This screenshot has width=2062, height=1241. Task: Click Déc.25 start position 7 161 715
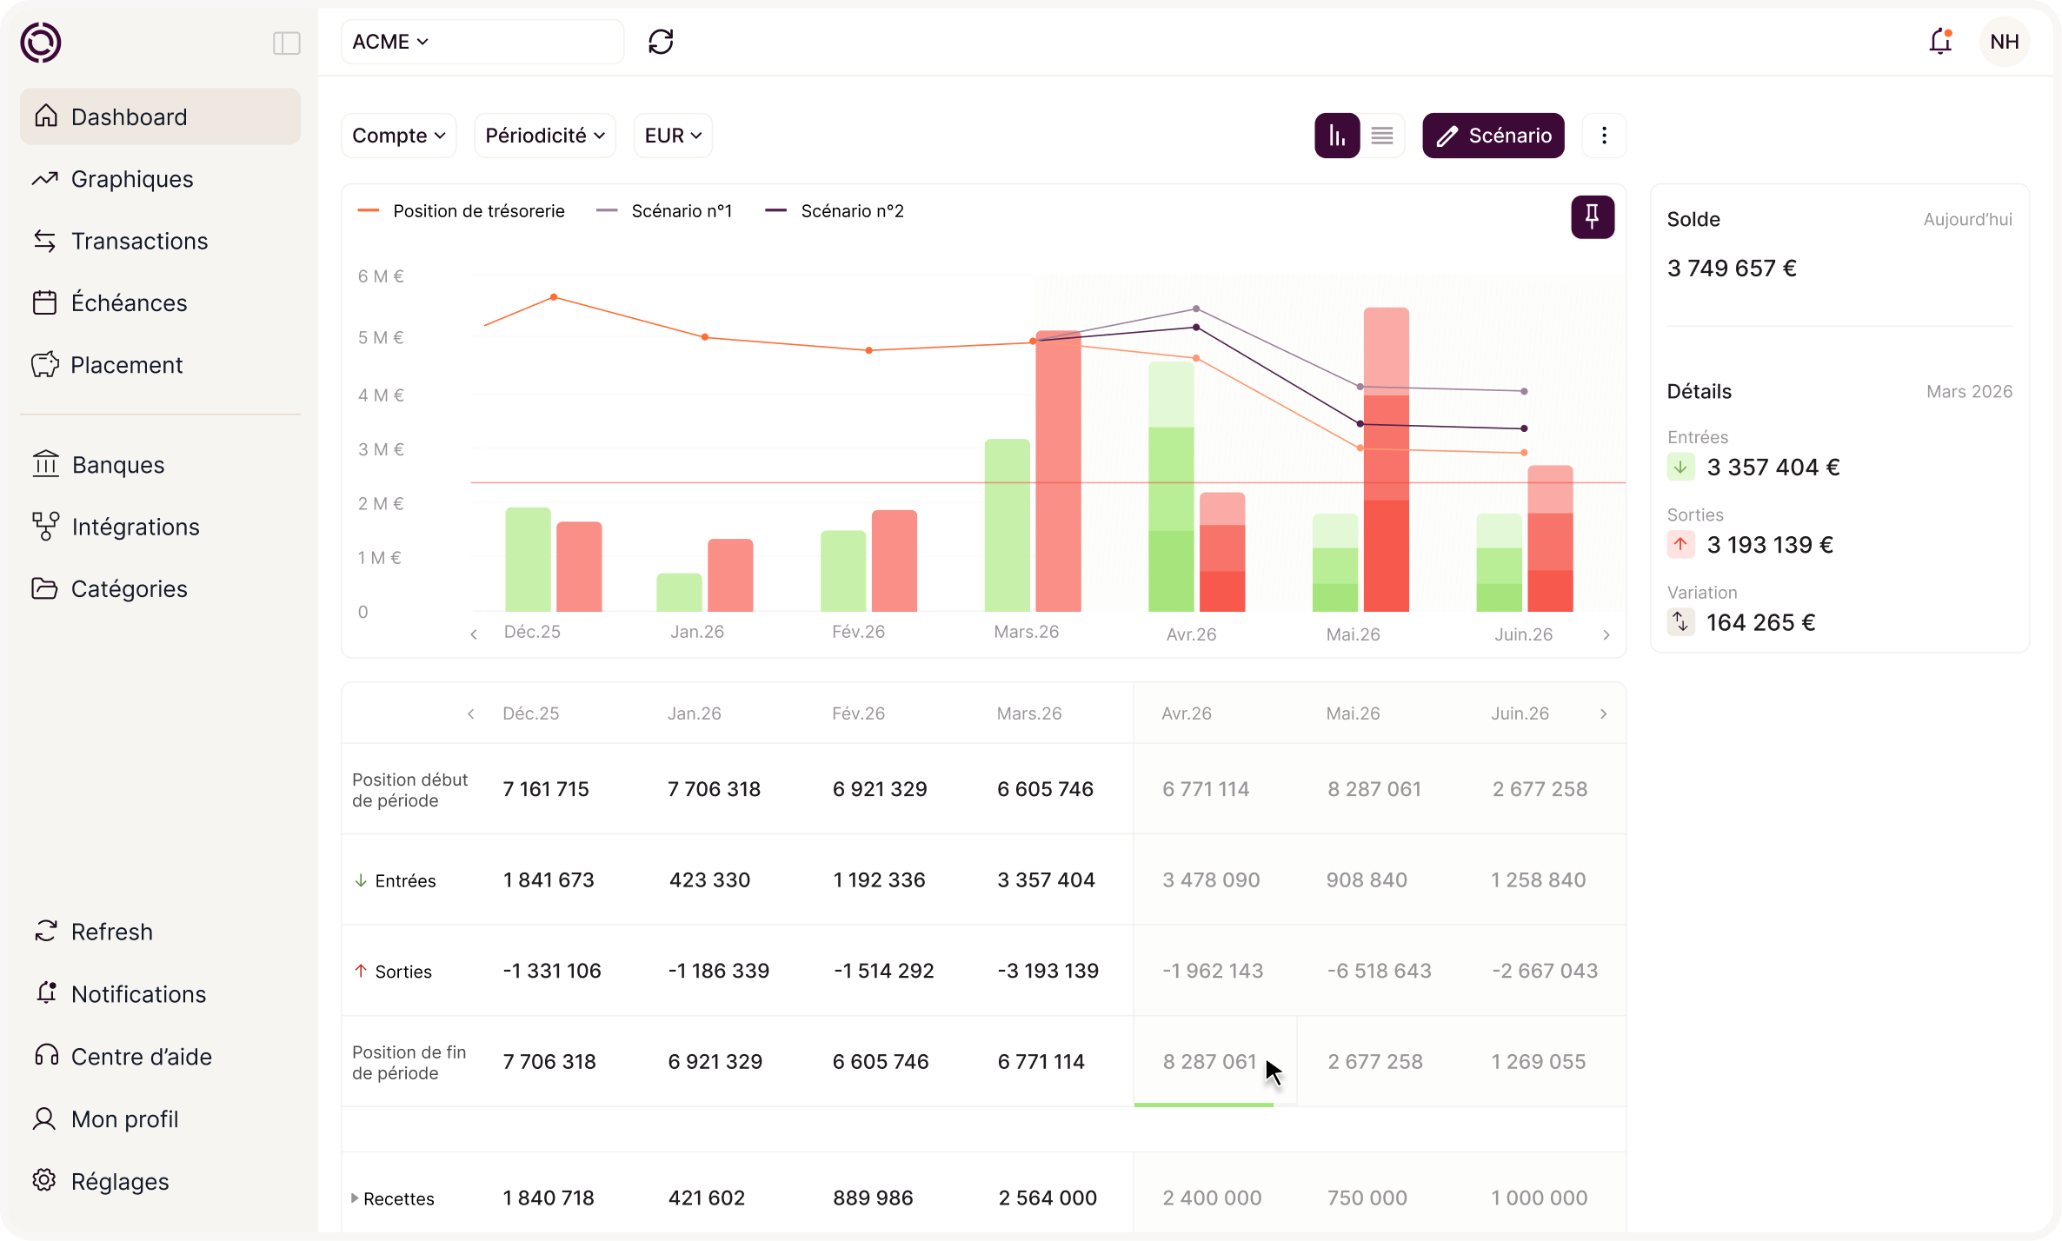point(546,789)
